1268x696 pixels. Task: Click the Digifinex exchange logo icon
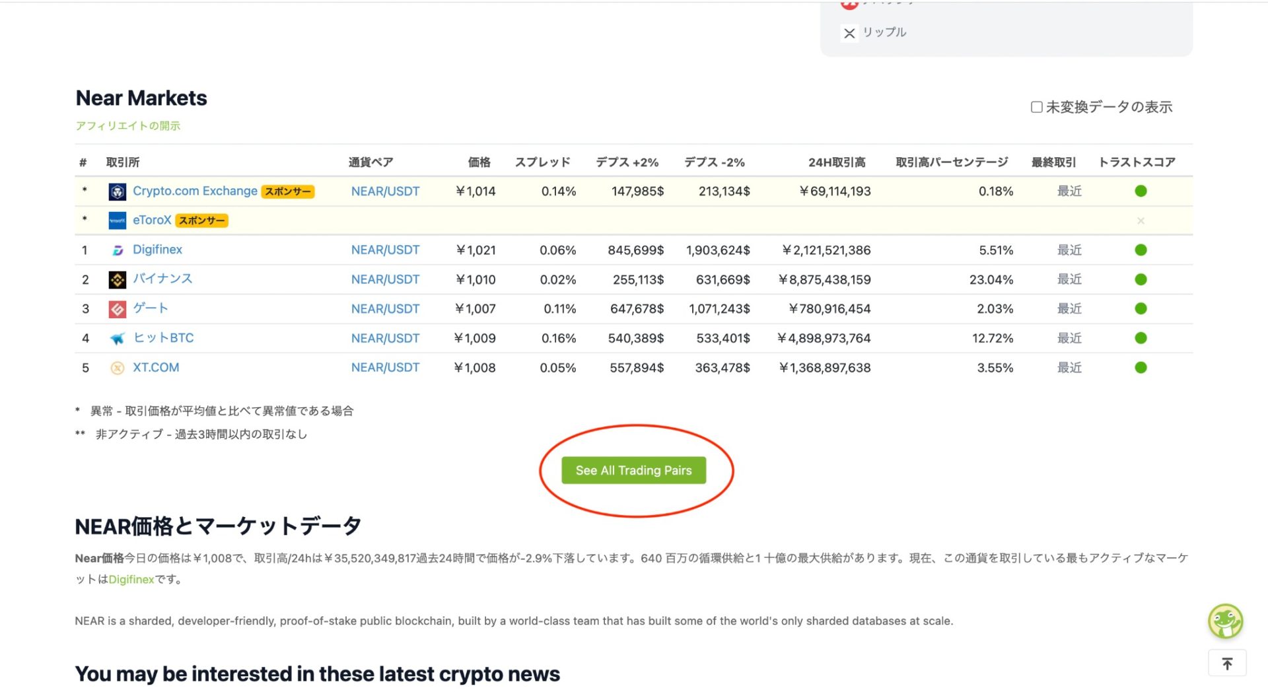point(117,250)
